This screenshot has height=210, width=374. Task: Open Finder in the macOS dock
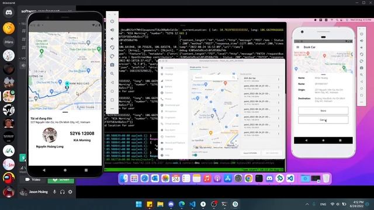tap(123, 178)
